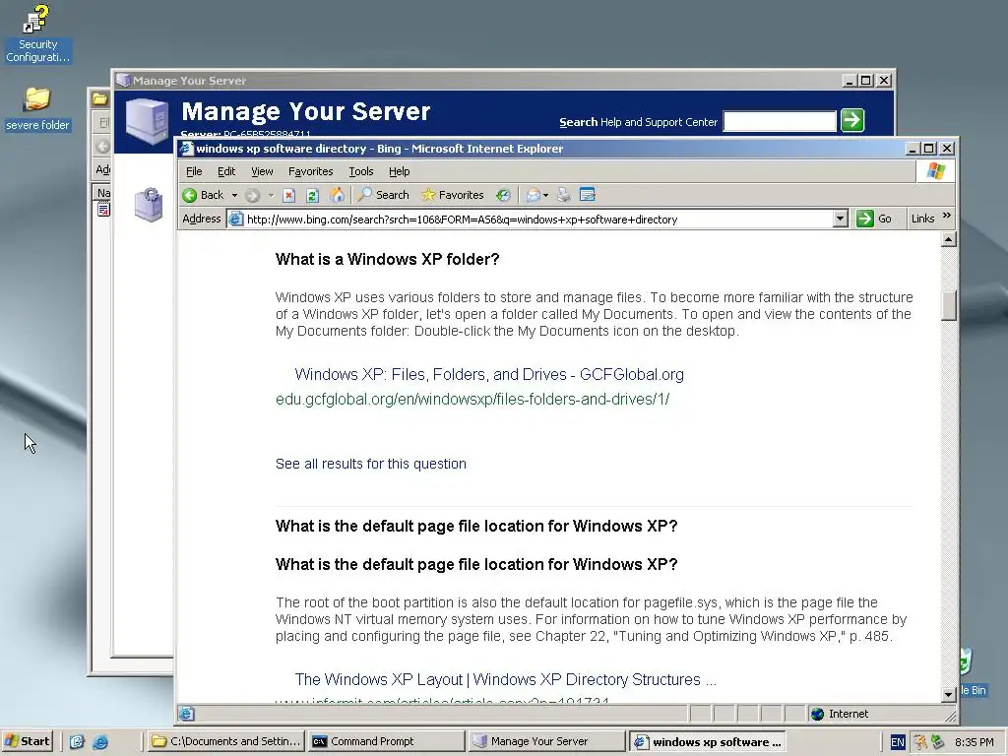Image resolution: width=1008 pixels, height=756 pixels.
Task: Refresh the page using the toolbar icon
Action: point(312,196)
